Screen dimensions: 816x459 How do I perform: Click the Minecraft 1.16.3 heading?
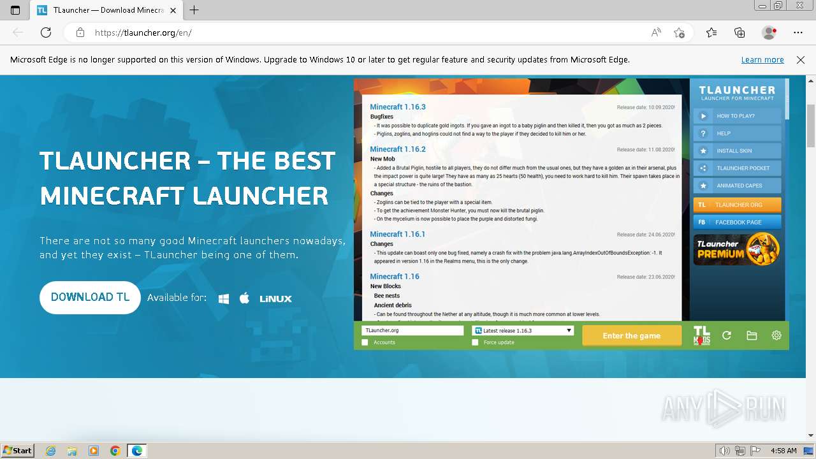(x=398, y=107)
